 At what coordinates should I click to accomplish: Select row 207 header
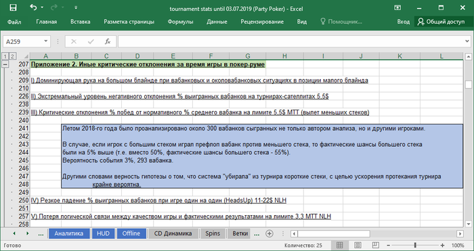(x=24, y=64)
